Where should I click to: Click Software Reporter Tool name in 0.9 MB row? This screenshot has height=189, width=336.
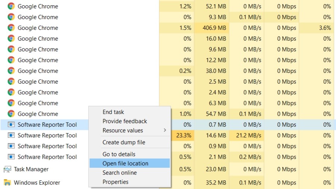click(47, 146)
